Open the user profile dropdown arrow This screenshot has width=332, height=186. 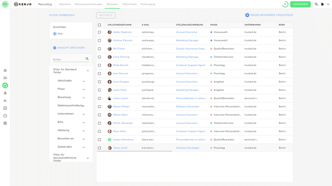click(328, 4)
